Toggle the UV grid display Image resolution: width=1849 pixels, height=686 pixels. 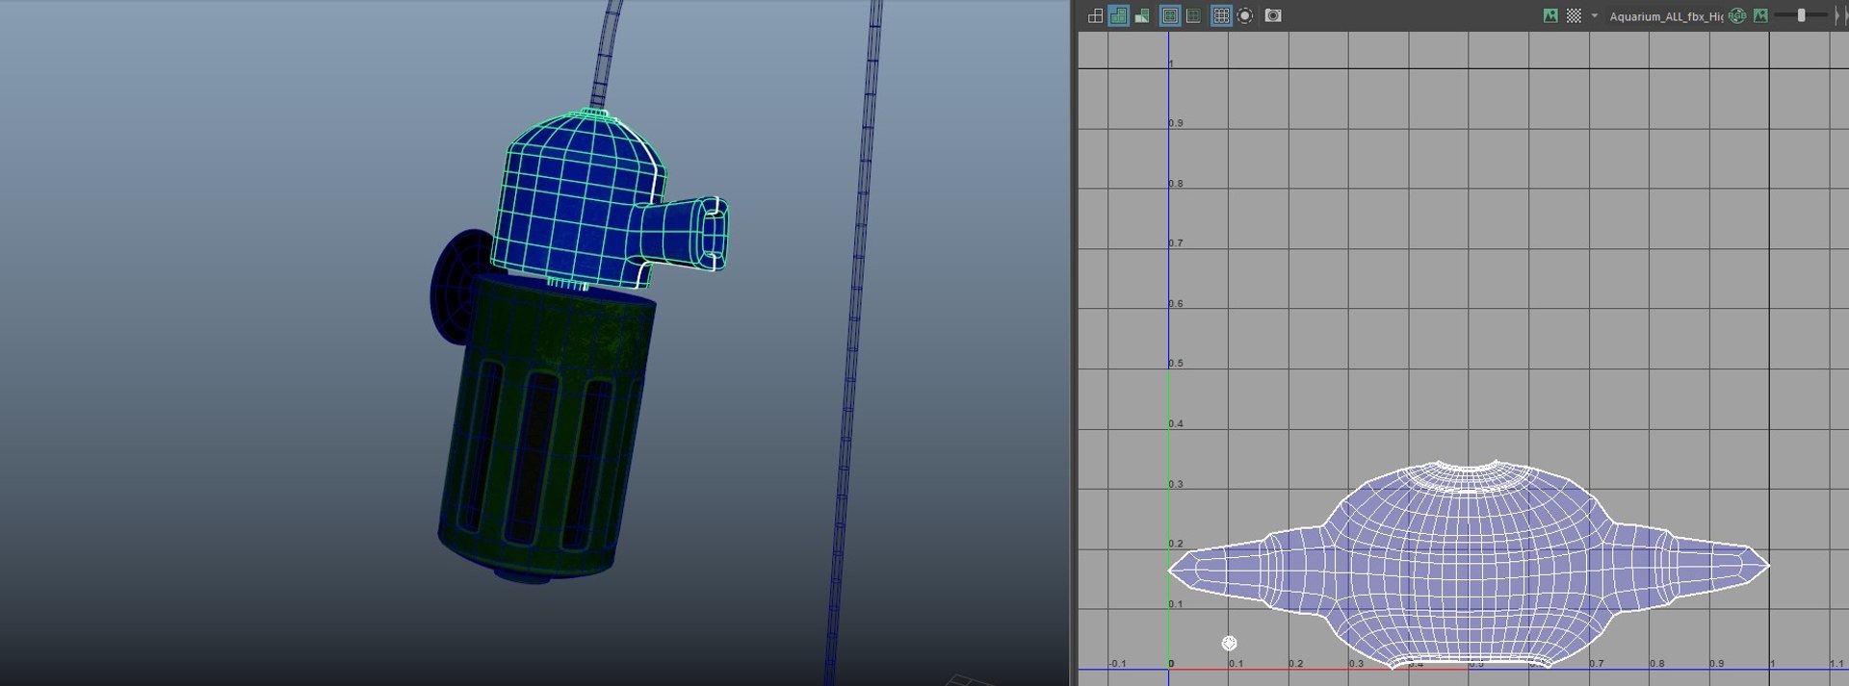1221,16
